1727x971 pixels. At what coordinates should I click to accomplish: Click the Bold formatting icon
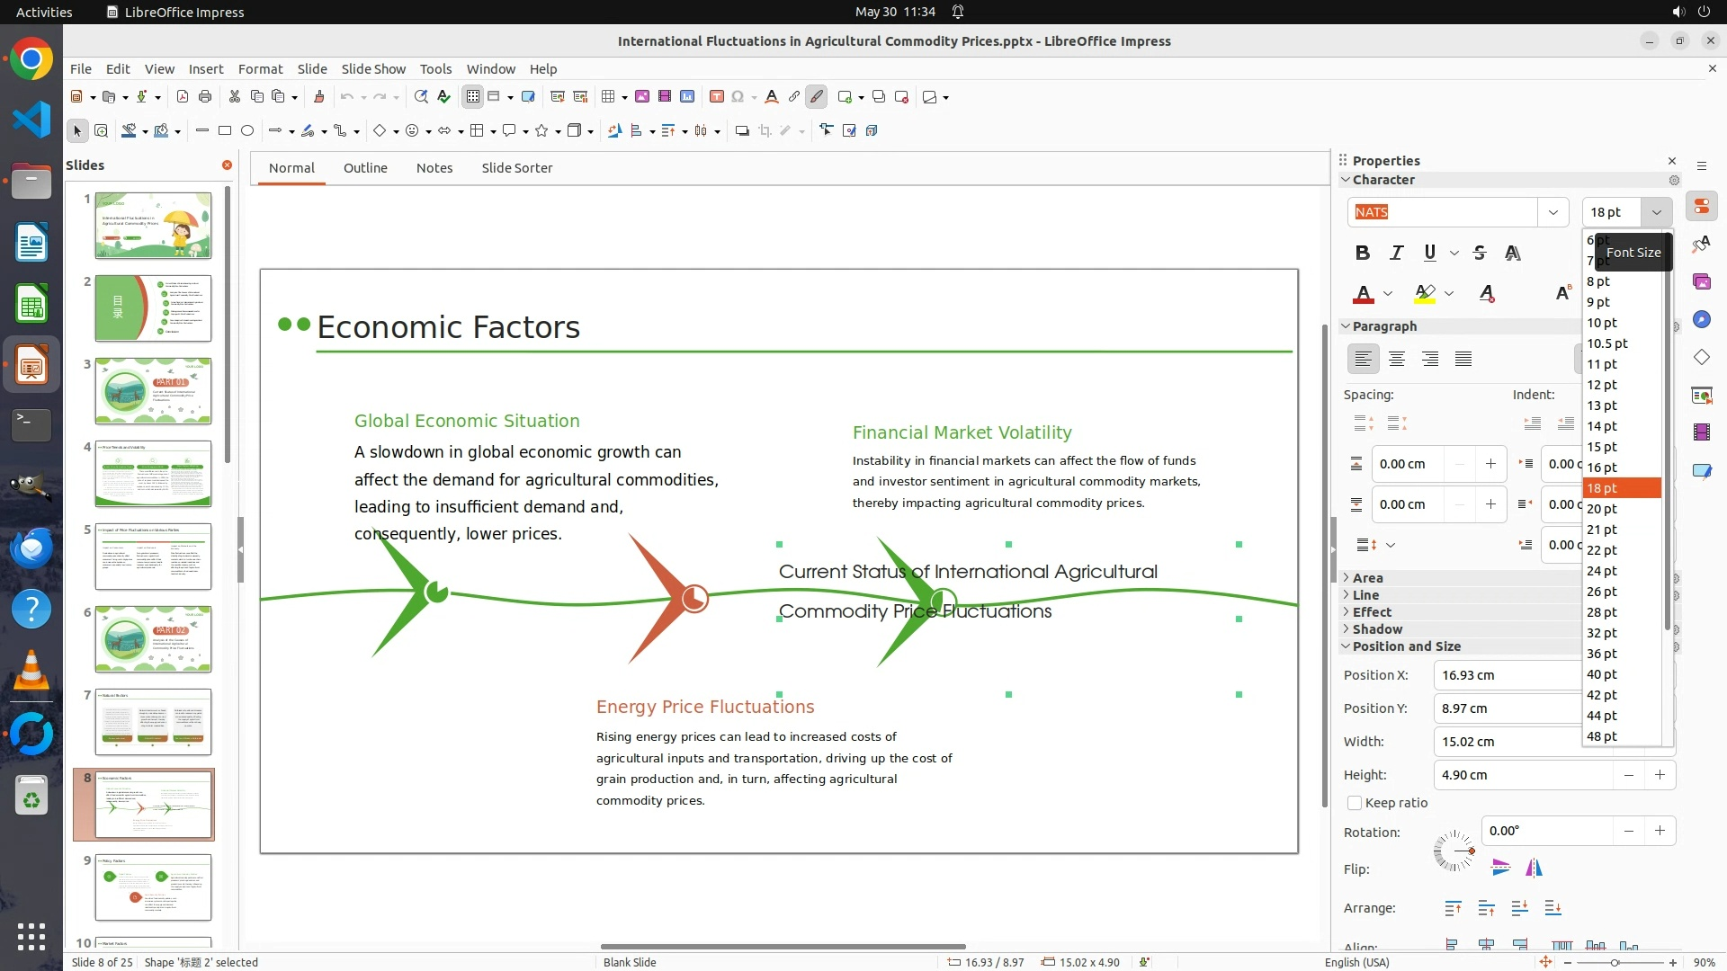coord(1362,253)
